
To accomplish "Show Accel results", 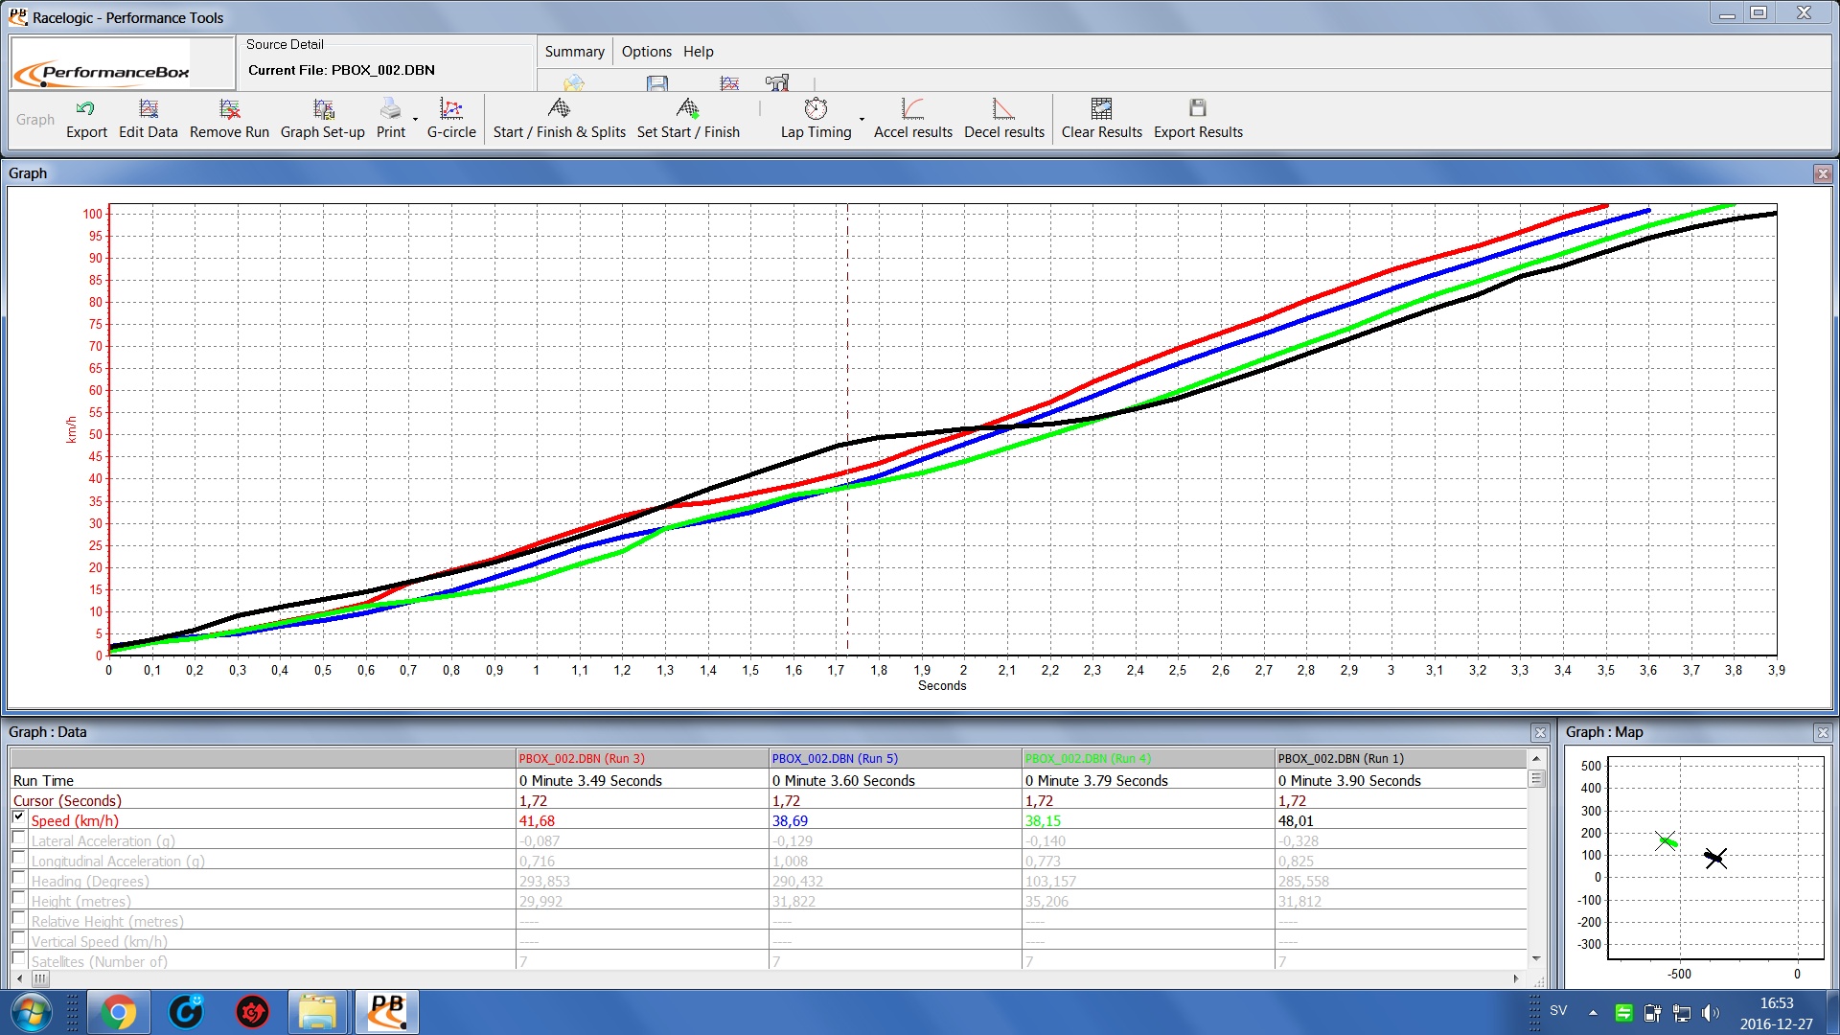I will click(x=912, y=119).
